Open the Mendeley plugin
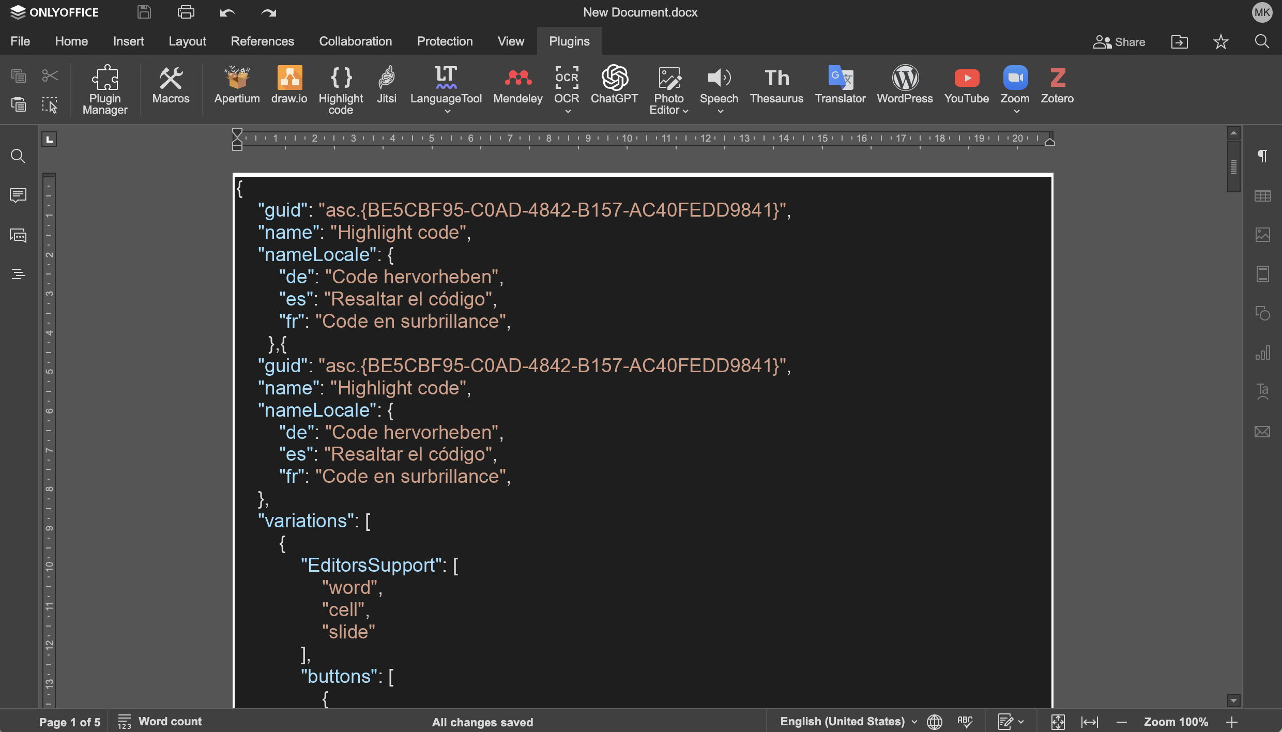This screenshot has height=732, width=1282. tap(518, 85)
